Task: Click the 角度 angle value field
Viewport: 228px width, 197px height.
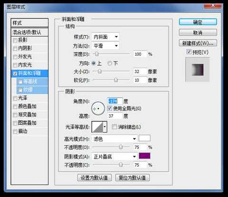Action: [x=115, y=101]
